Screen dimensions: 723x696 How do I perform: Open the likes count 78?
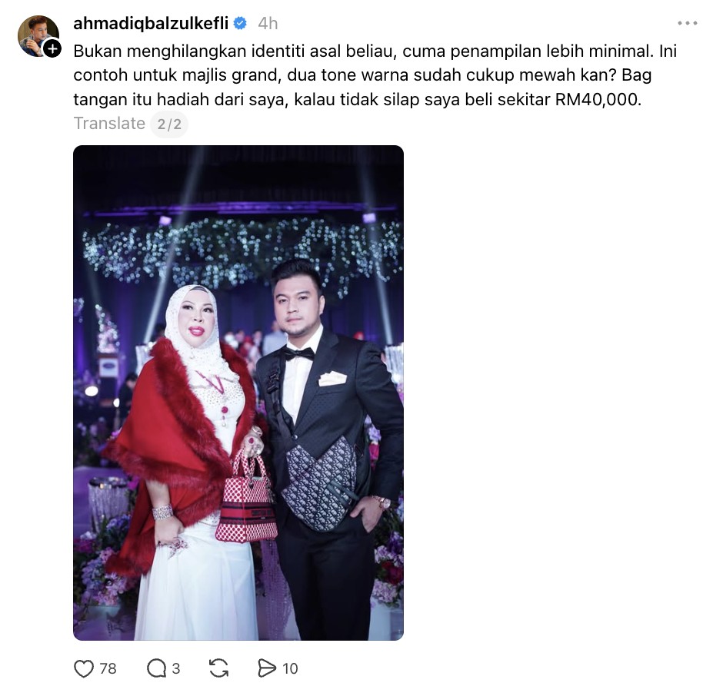(108, 668)
